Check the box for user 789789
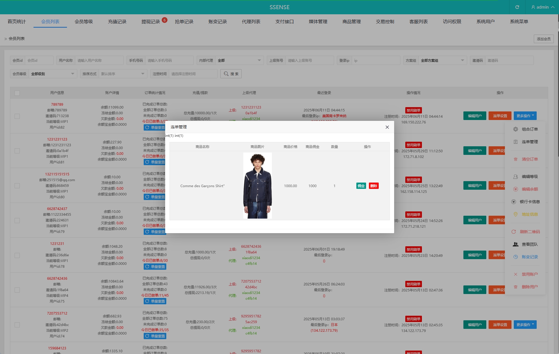Screen dimensions: 559x354 tap(17, 116)
